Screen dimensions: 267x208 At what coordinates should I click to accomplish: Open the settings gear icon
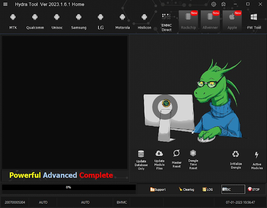(214, 4)
